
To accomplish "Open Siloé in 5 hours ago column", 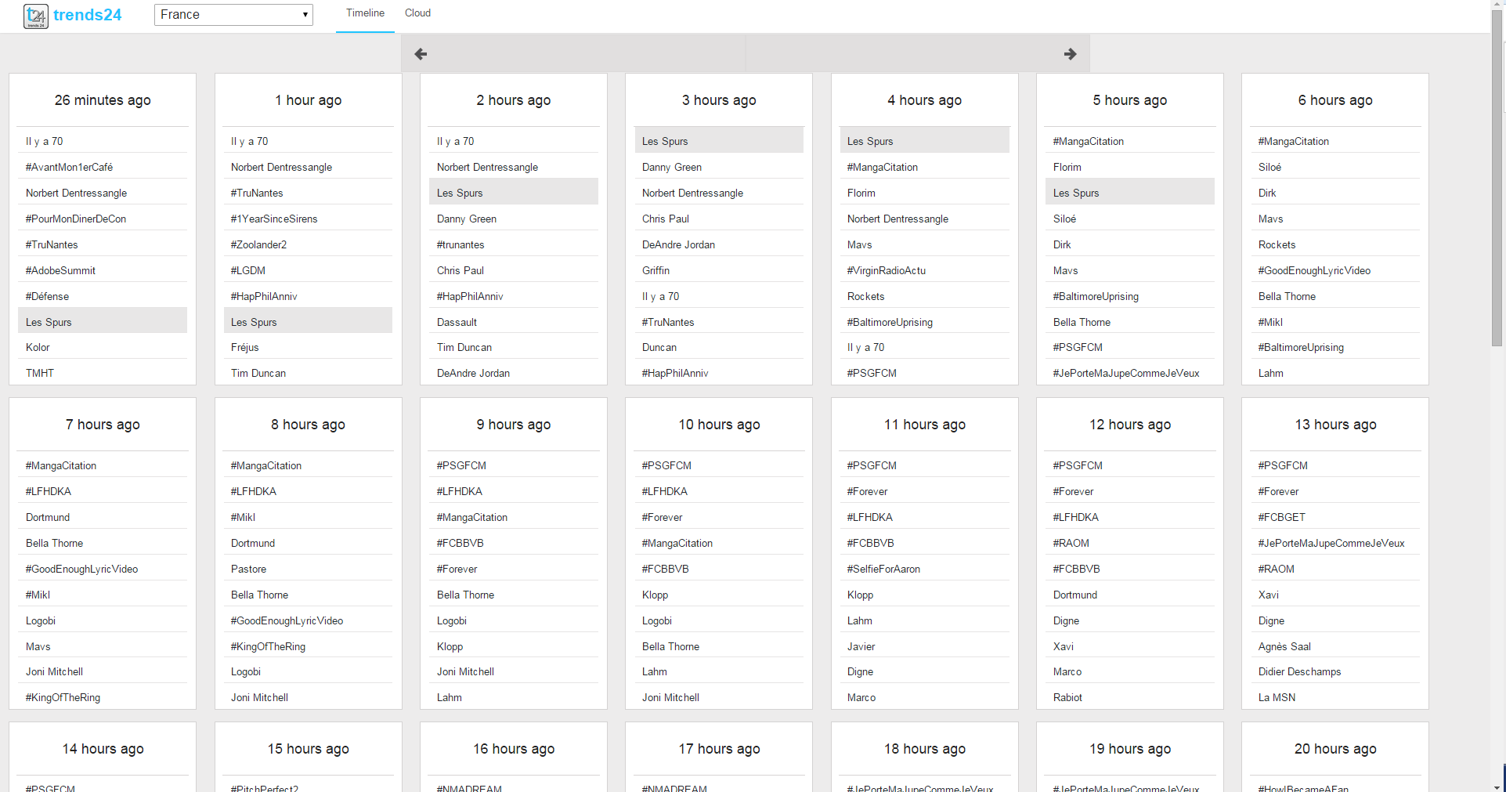I will point(1064,219).
